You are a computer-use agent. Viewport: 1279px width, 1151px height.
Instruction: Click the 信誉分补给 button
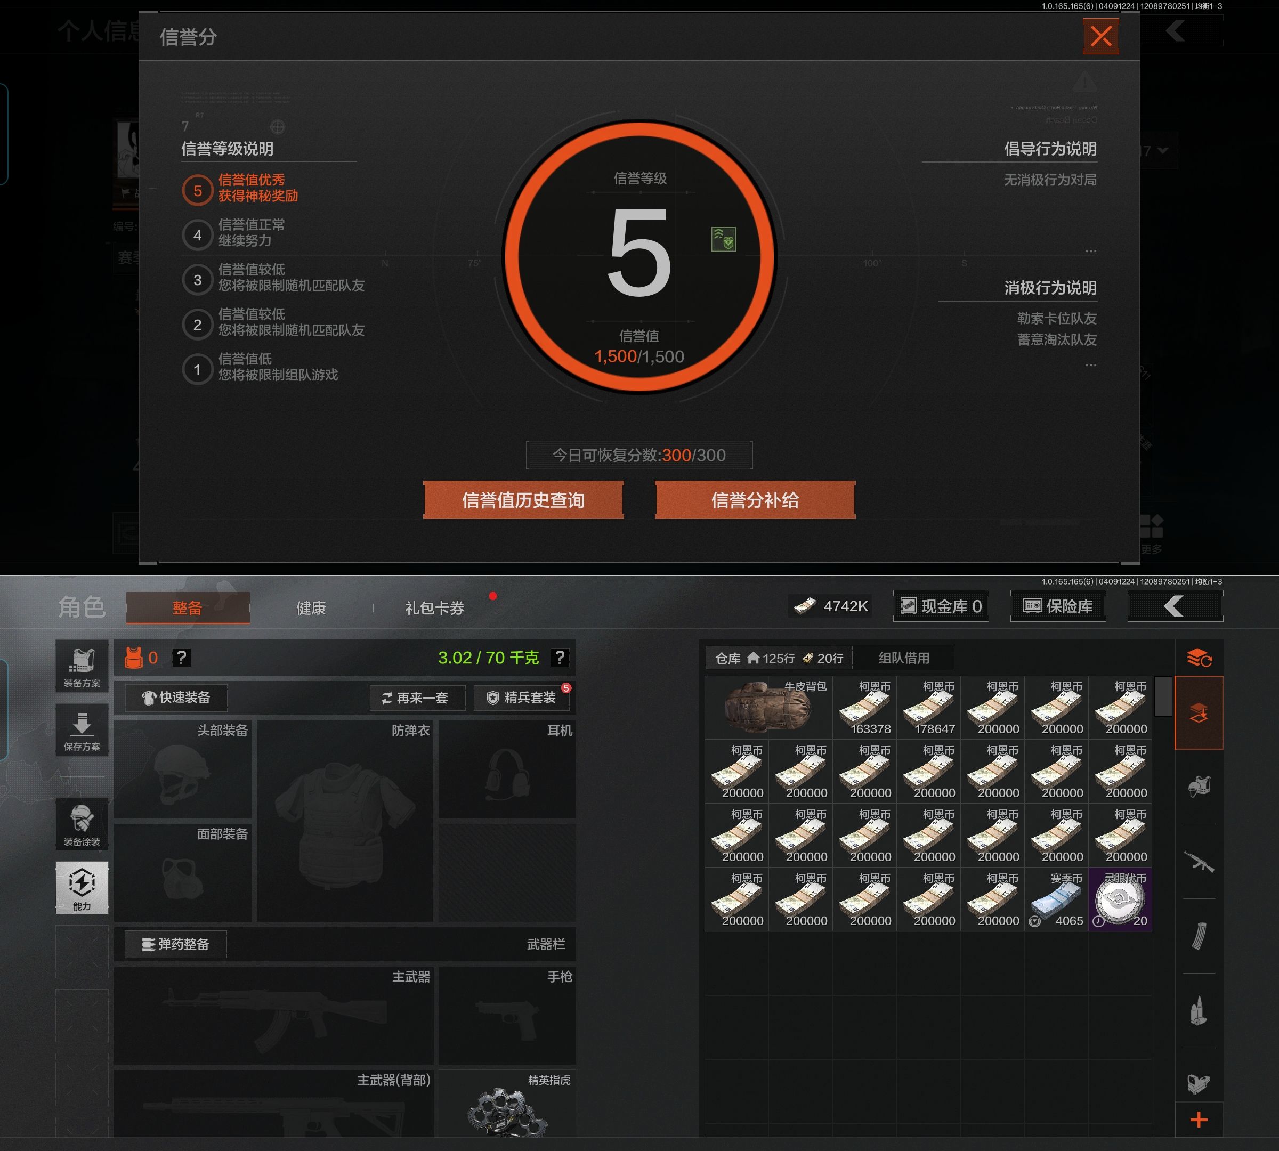[755, 500]
